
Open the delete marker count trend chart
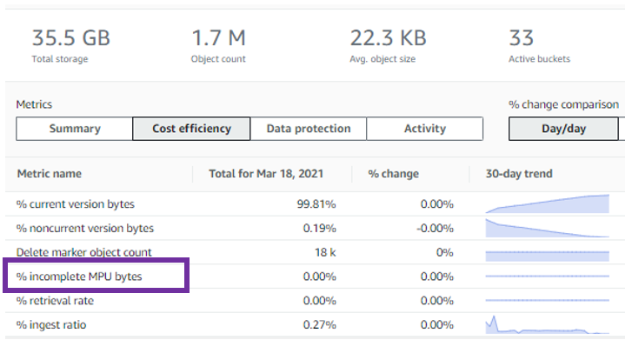(x=548, y=257)
